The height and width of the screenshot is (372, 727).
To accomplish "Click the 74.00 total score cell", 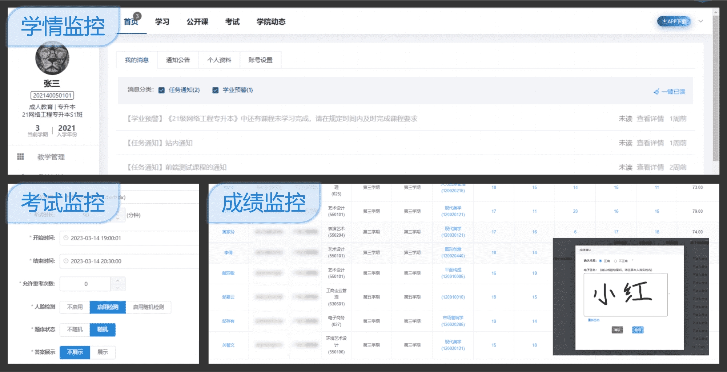I will coord(697,232).
